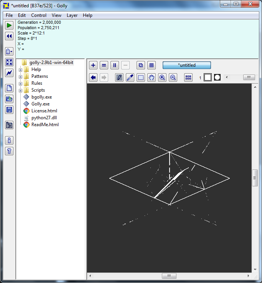This screenshot has height=283, width=262.
Task: Duplicate layer with the equals button
Action: click(104, 65)
